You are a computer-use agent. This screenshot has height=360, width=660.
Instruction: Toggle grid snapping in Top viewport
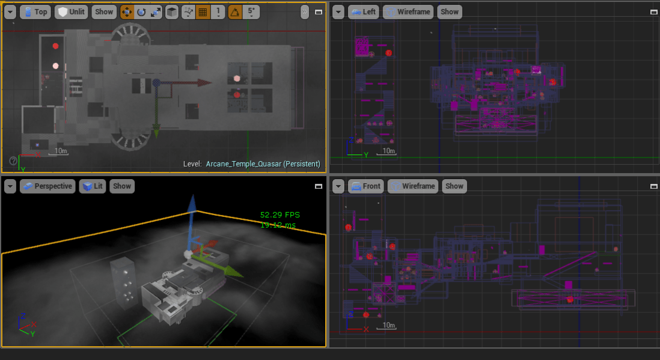pyautogui.click(x=203, y=11)
